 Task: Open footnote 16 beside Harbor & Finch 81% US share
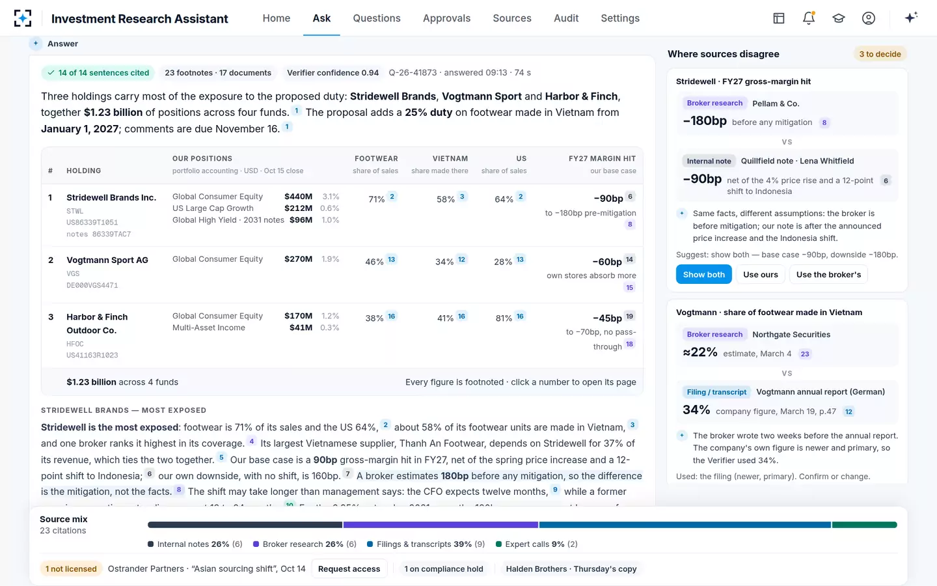tap(520, 316)
